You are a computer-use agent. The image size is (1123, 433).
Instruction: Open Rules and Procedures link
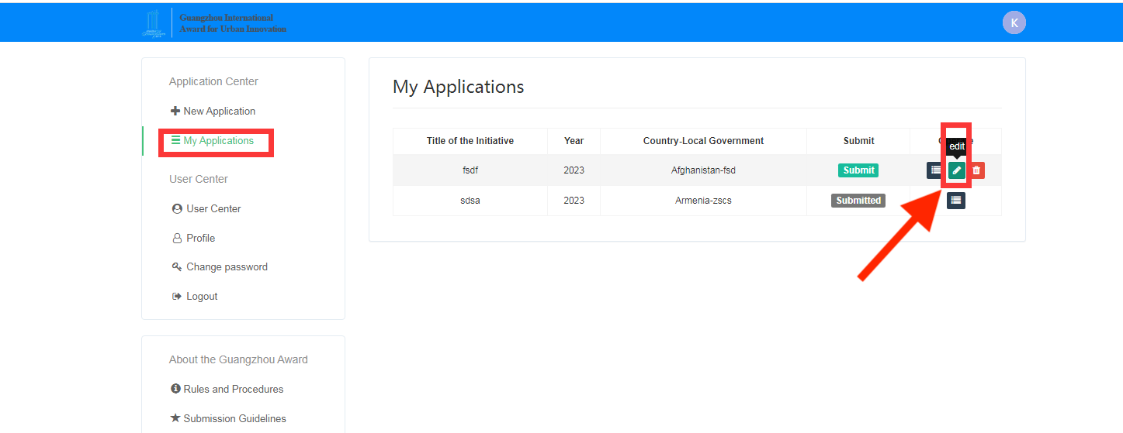(x=233, y=390)
